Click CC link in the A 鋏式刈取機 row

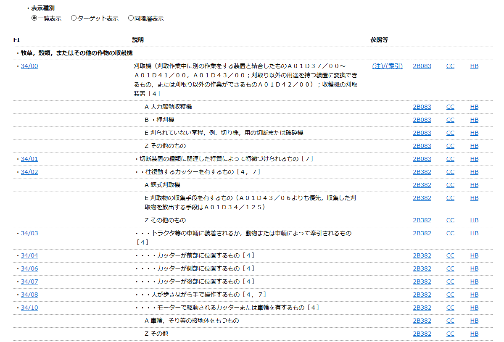(450, 184)
